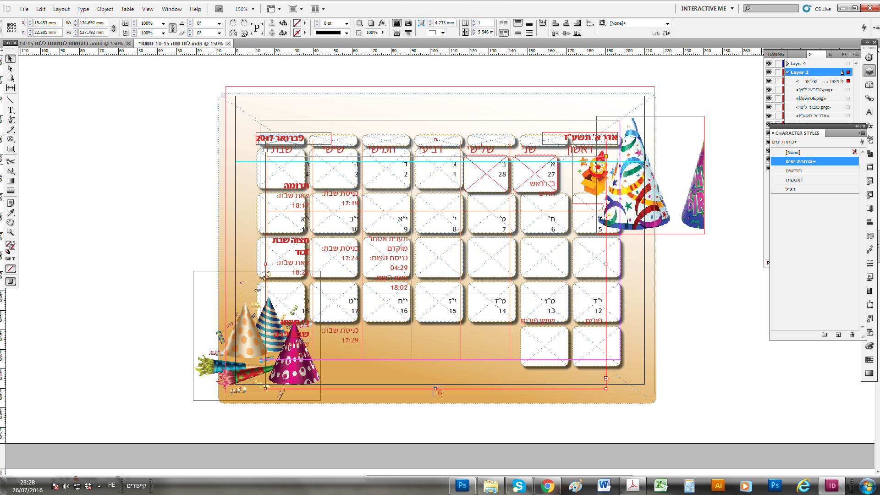Open the zoom level 150% dropdown
Image resolution: width=880 pixels, height=495 pixels.
tap(253, 9)
